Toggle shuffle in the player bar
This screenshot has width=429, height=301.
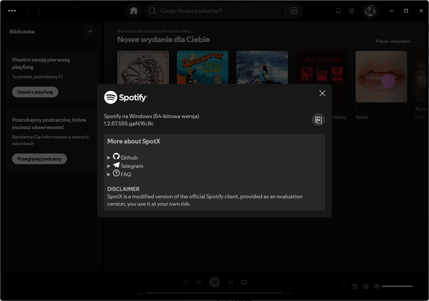pyautogui.click(x=185, y=282)
